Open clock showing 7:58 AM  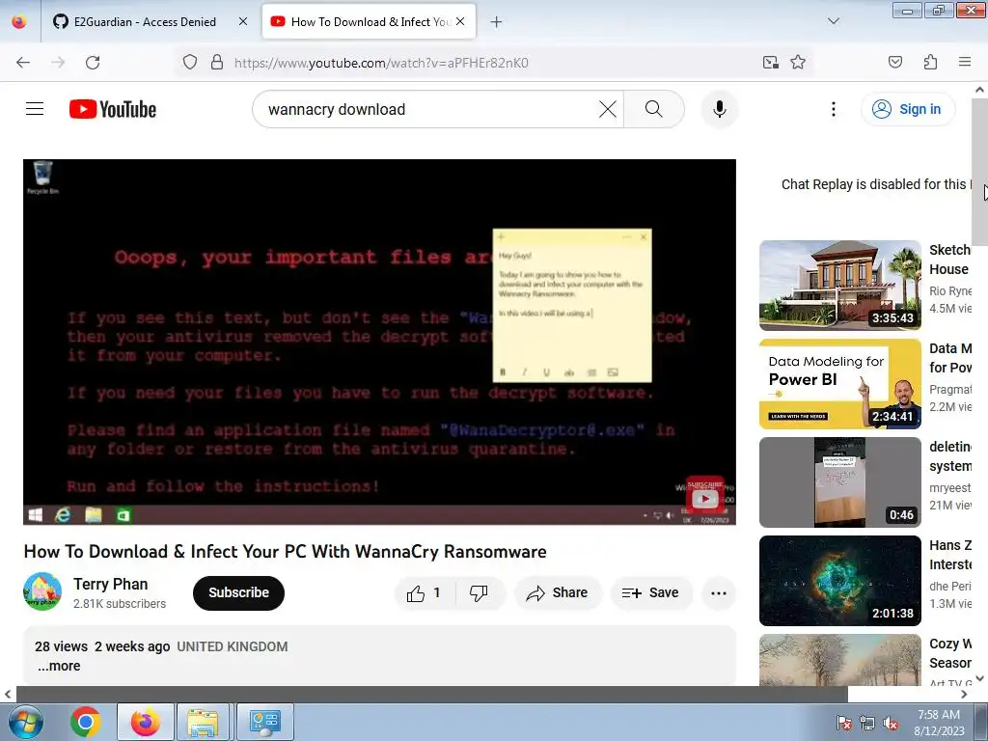tap(939, 723)
